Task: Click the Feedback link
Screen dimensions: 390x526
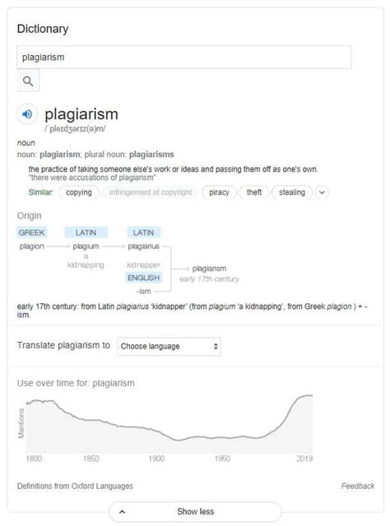Action: pos(358,486)
